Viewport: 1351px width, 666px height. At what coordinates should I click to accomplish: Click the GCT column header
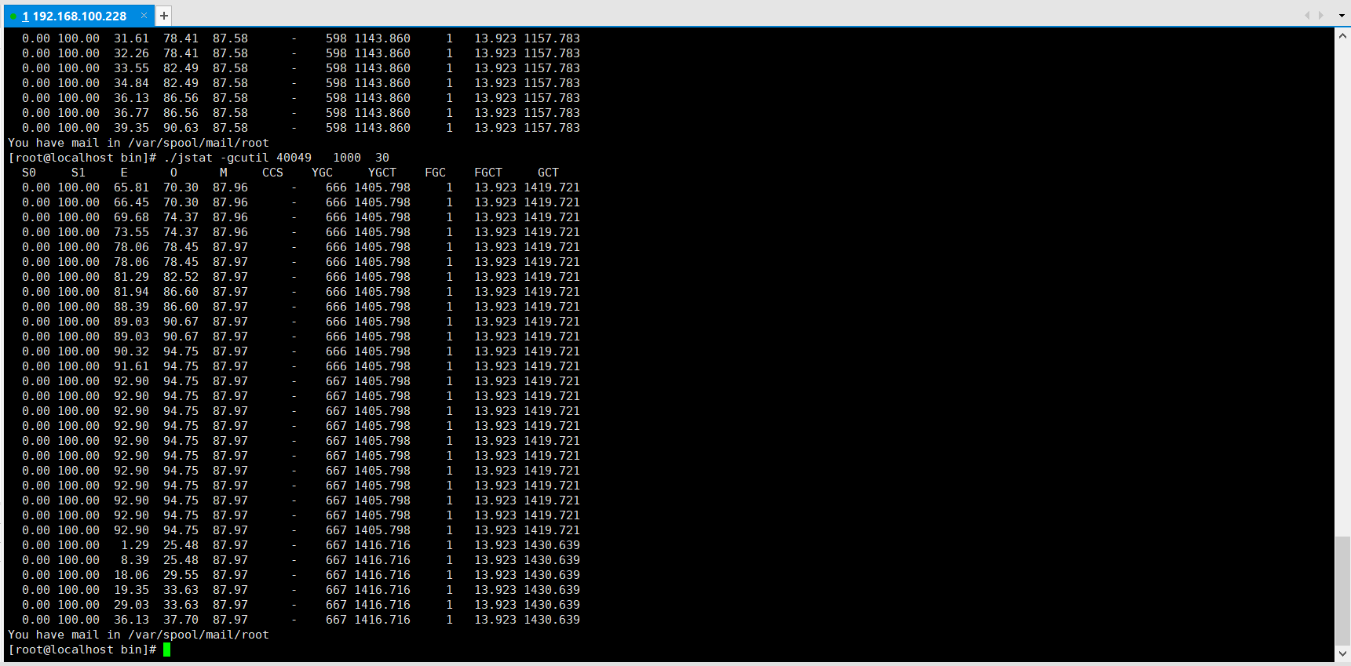coord(548,173)
